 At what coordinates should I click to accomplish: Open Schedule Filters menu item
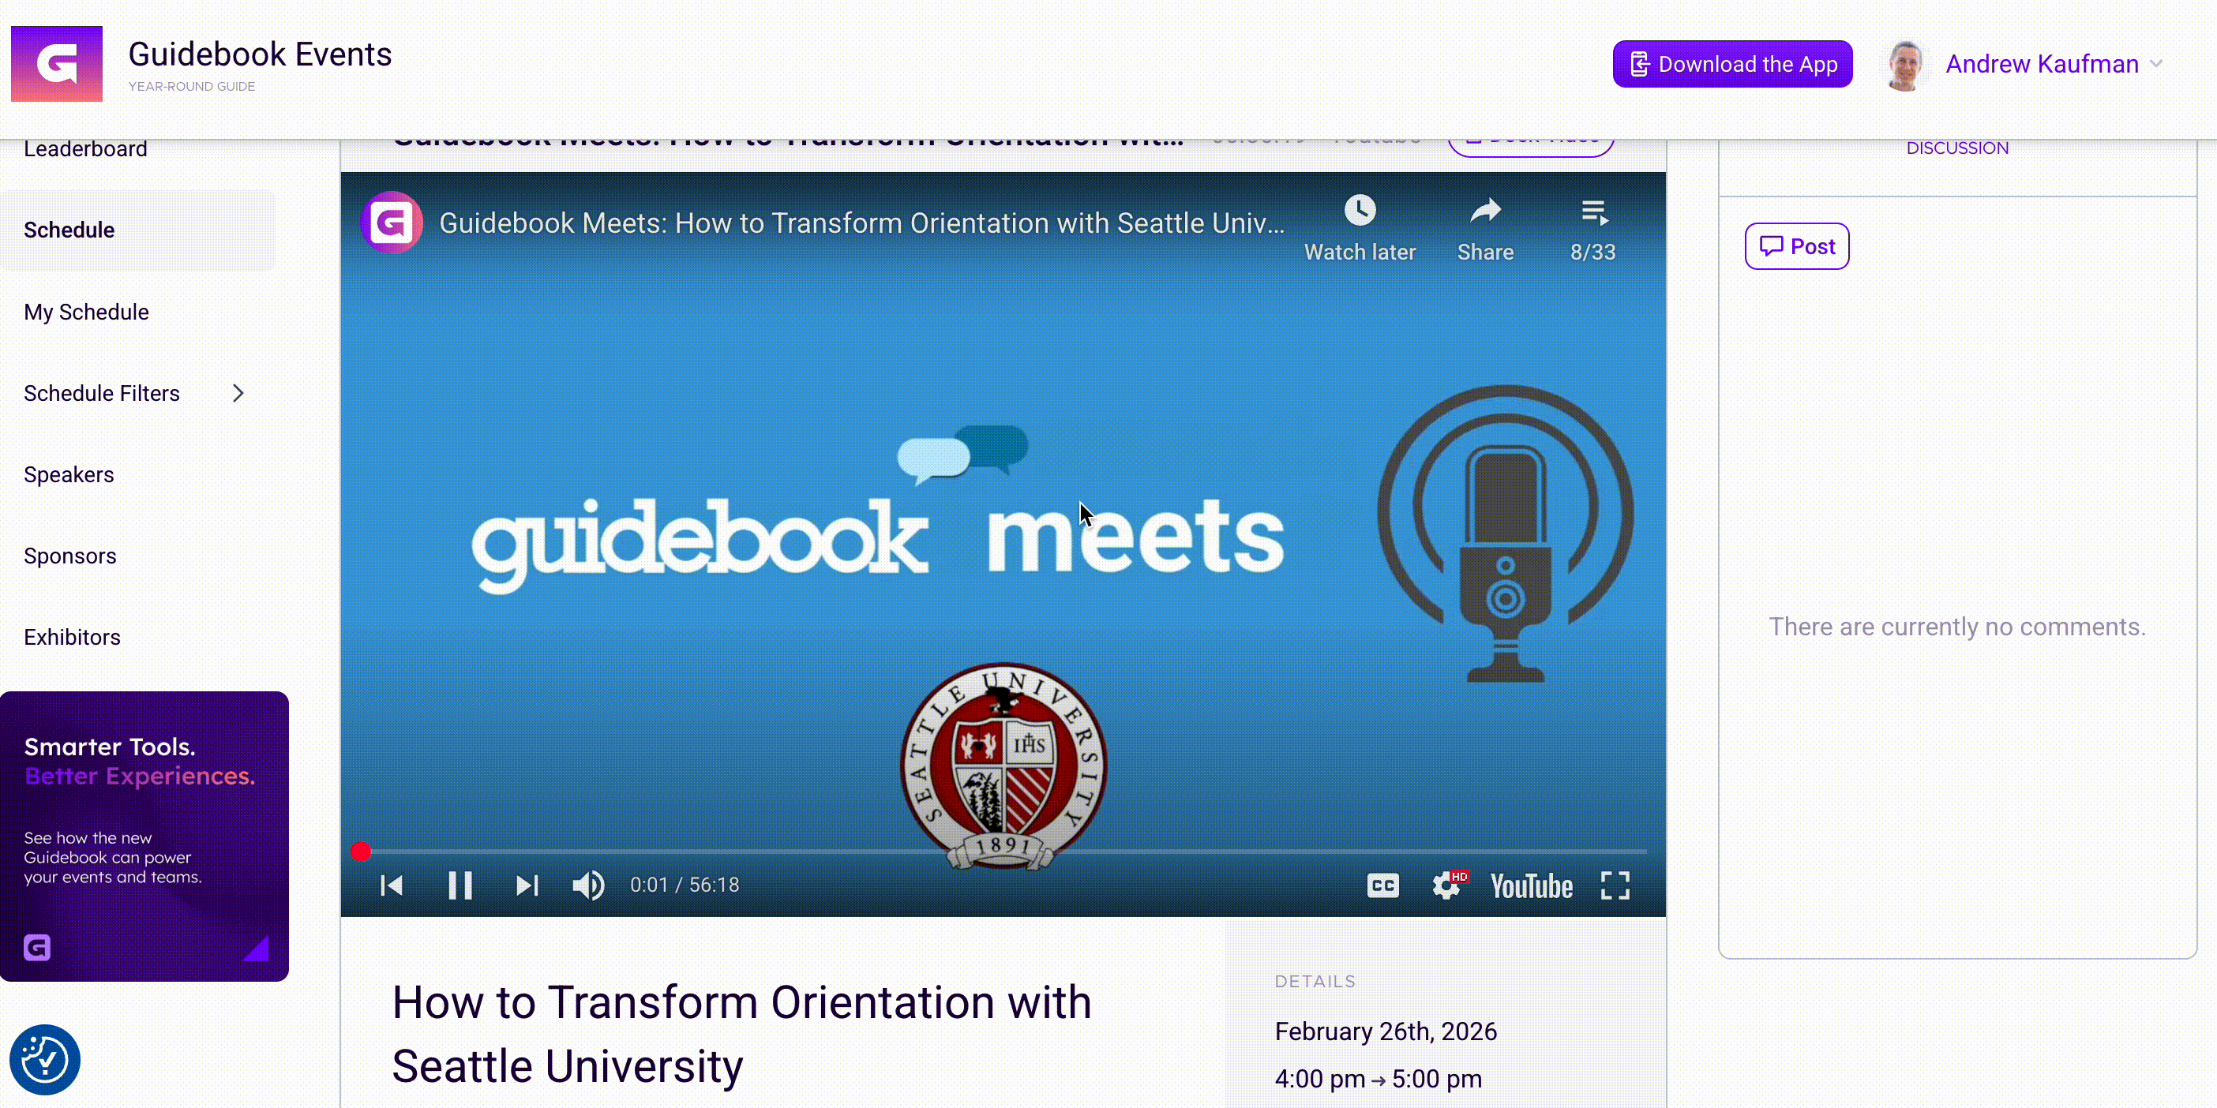[102, 393]
